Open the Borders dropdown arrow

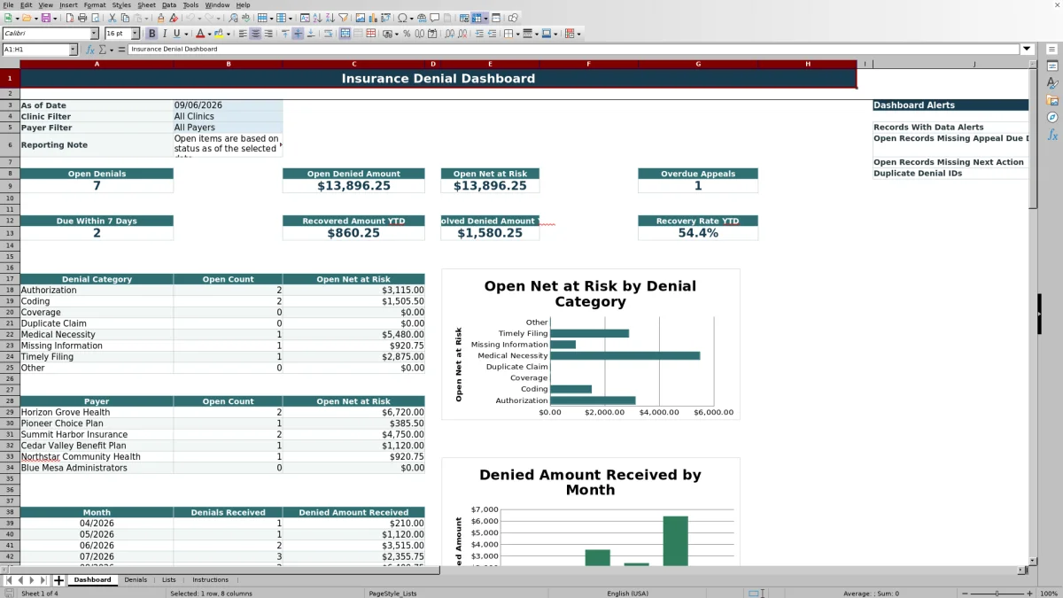[516, 34]
